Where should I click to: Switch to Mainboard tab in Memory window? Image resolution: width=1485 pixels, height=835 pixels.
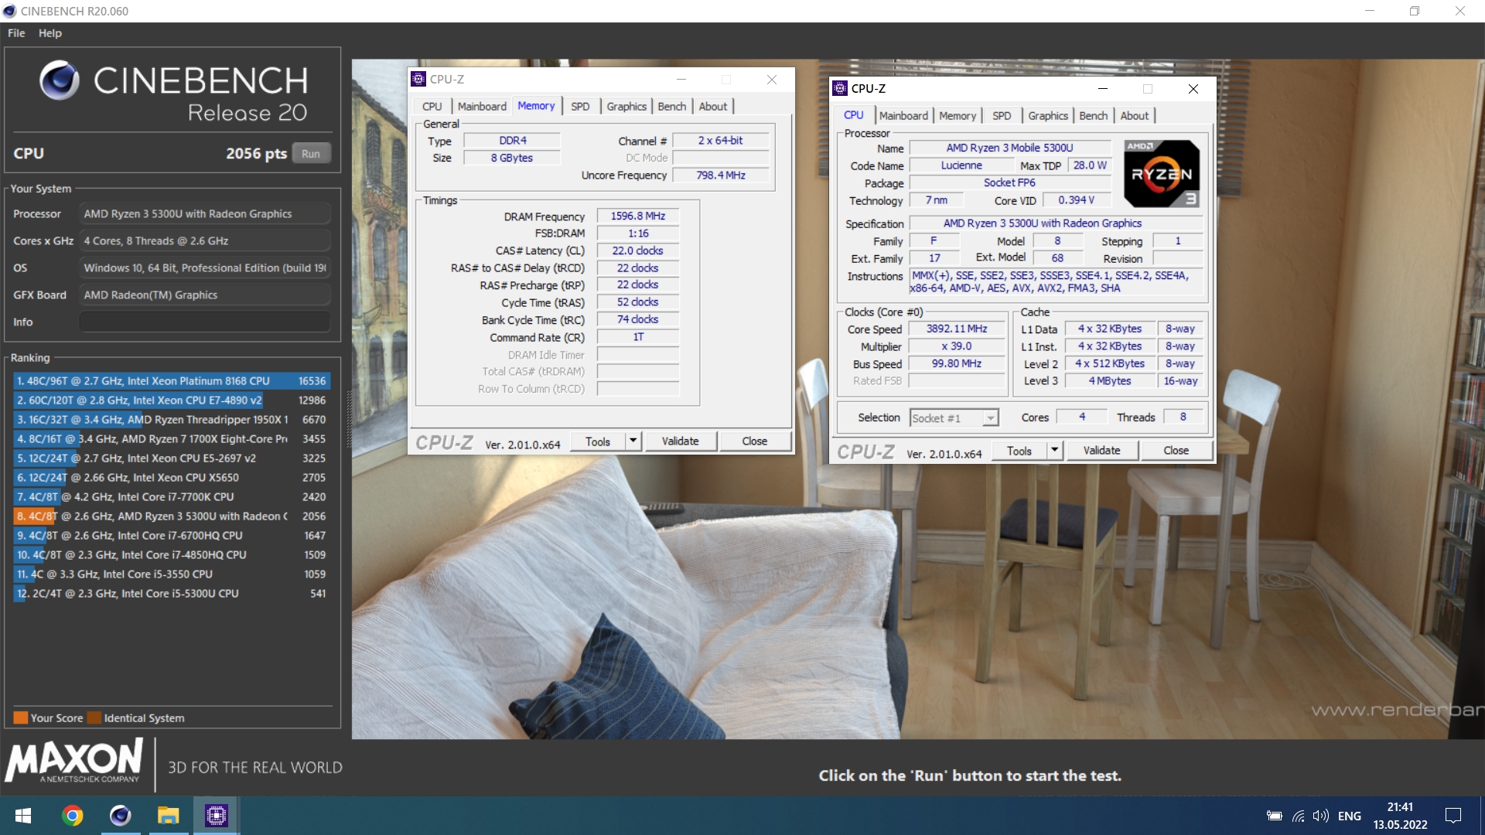pyautogui.click(x=482, y=107)
